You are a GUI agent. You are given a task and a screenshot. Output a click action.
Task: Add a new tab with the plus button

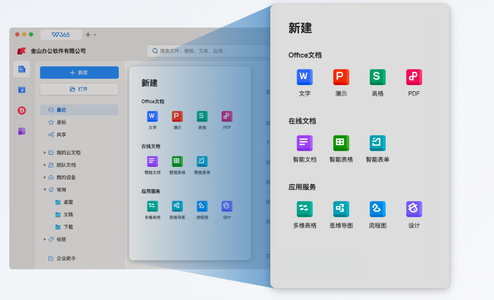click(88, 35)
